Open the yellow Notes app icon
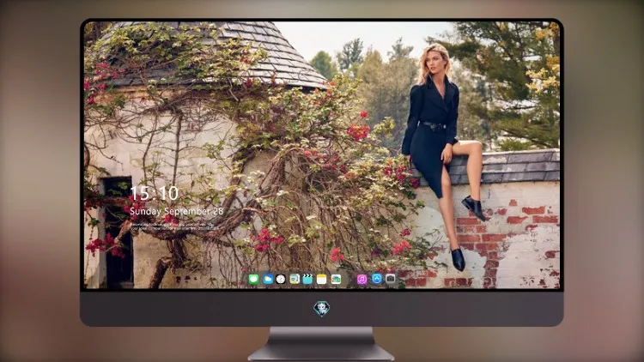Viewport: 644px width, 362px height. click(x=322, y=280)
